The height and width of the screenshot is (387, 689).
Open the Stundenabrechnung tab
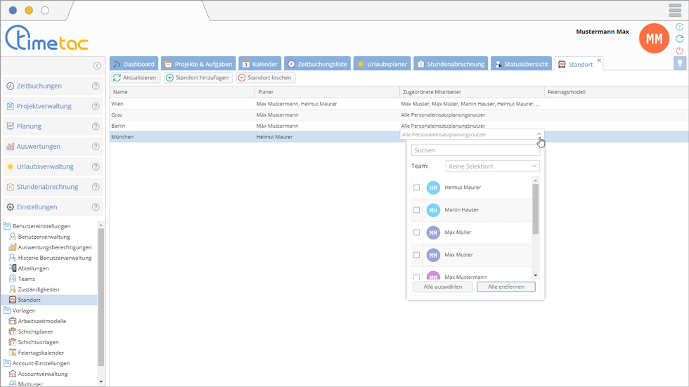tap(450, 64)
